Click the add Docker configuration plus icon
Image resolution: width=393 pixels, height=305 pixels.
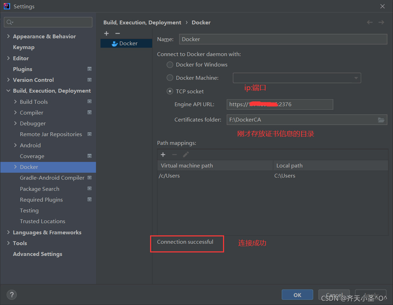tap(106, 33)
